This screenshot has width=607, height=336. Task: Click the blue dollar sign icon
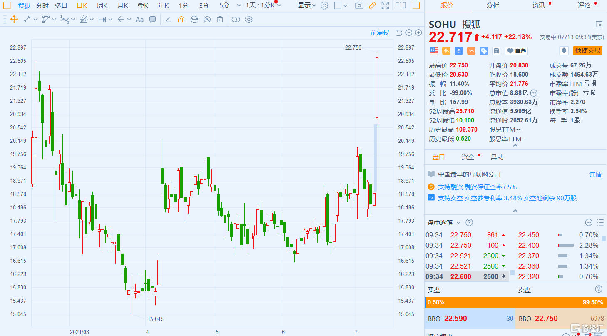click(x=459, y=51)
